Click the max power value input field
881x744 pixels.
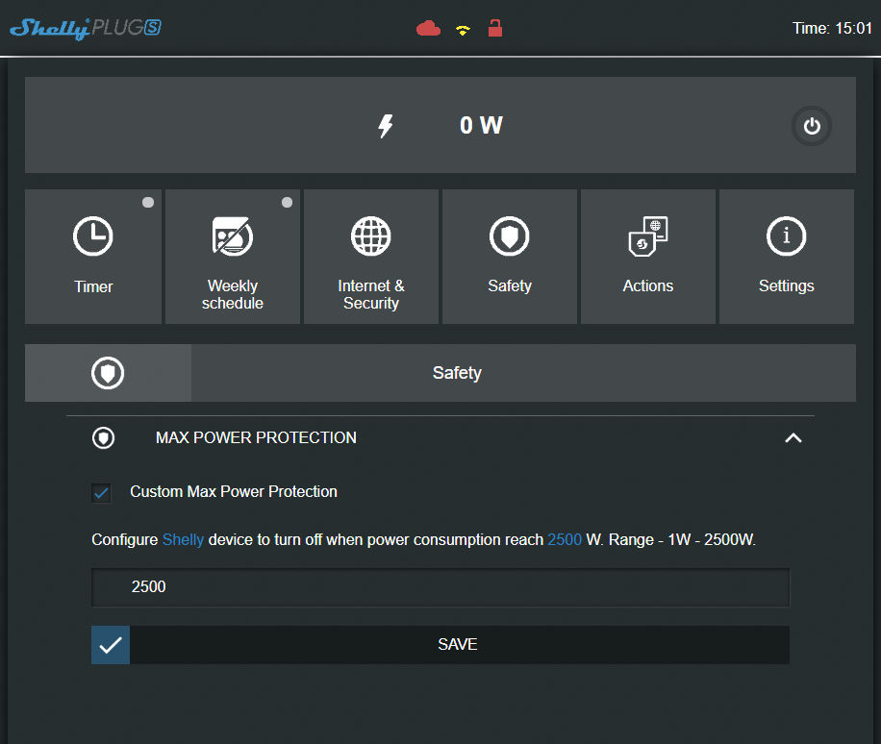click(440, 587)
